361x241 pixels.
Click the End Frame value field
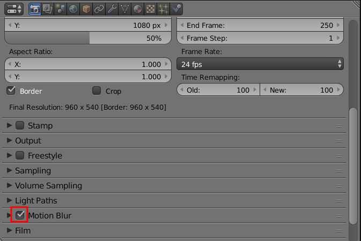pyautogui.click(x=260, y=25)
